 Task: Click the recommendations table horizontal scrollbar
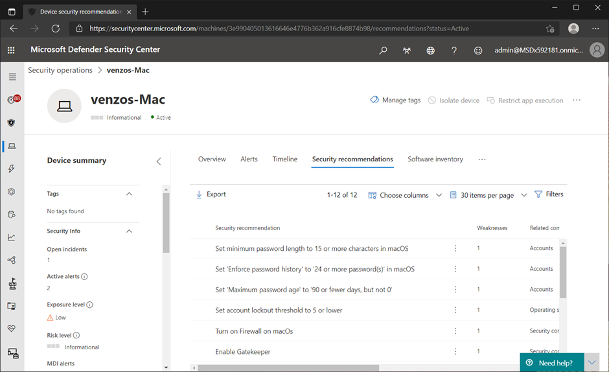288,367
